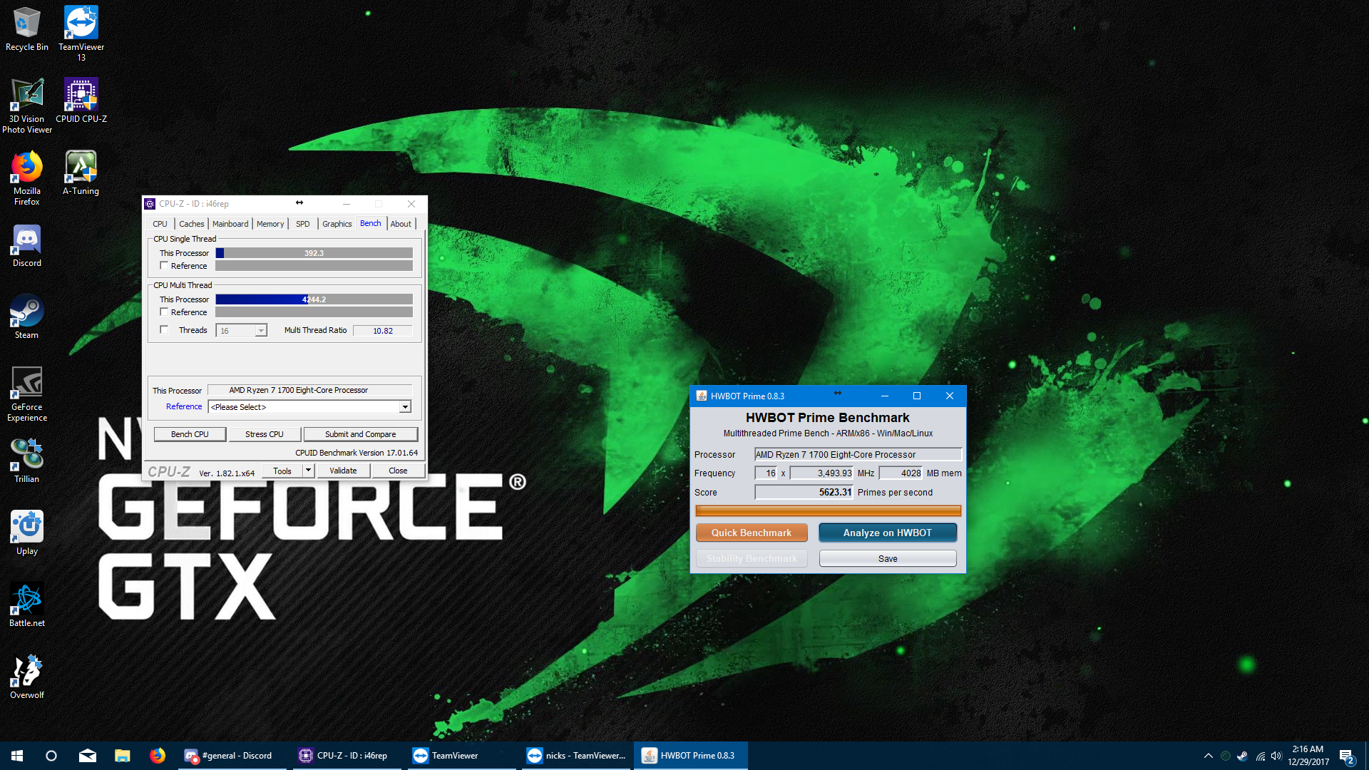Open Uplay desktop shortcut
1369x770 pixels.
coord(27,533)
